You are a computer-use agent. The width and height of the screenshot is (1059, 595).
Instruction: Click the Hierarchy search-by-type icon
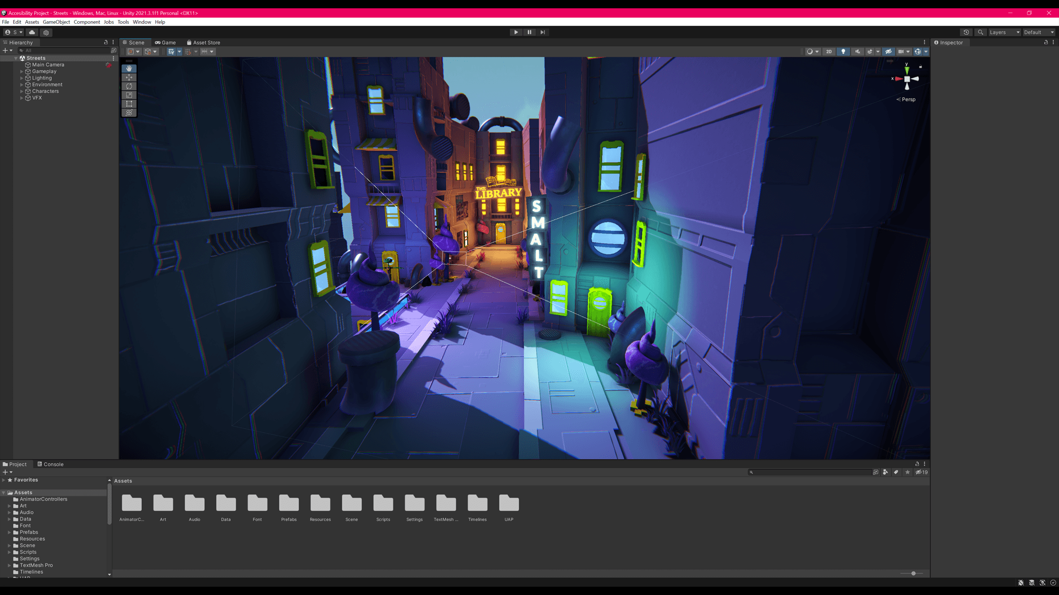[114, 50]
